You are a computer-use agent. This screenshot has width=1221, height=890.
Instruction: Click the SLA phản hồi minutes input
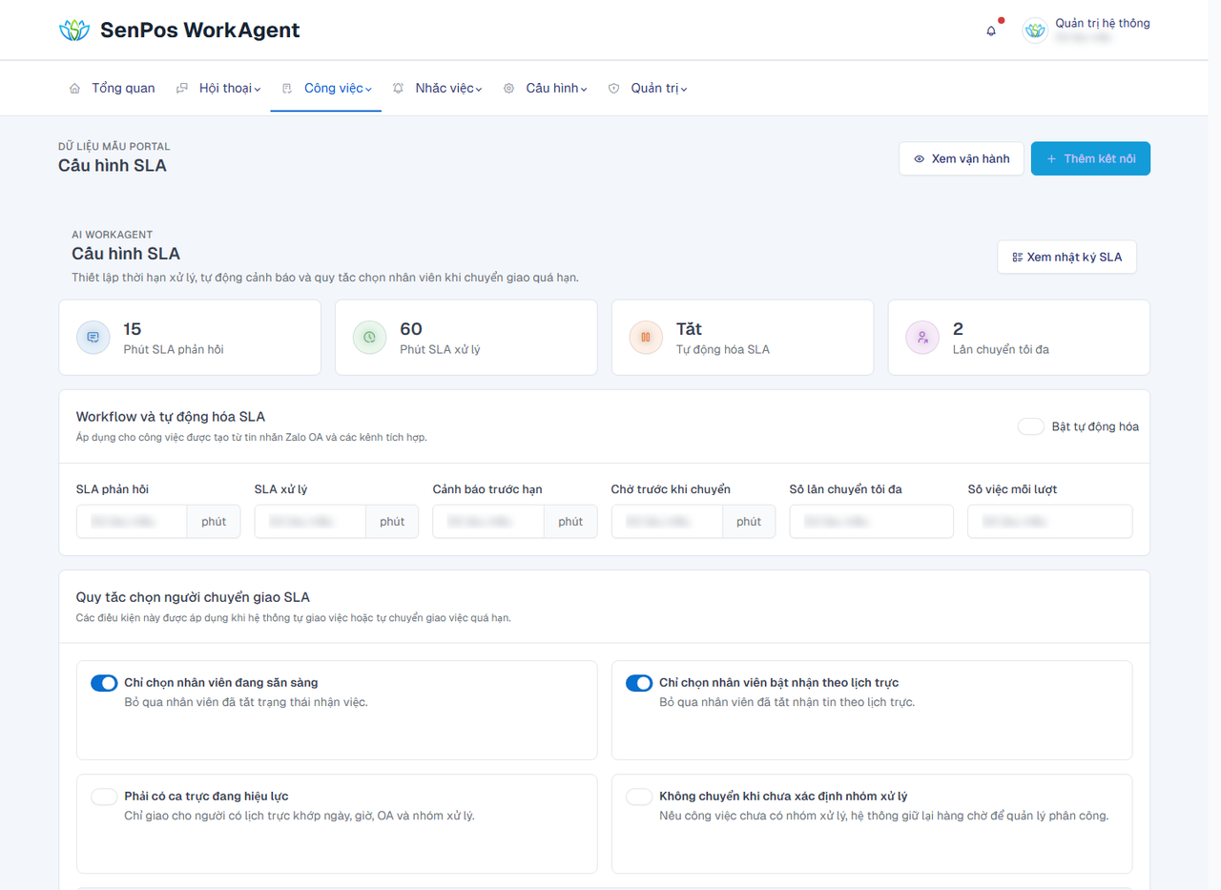tap(132, 522)
